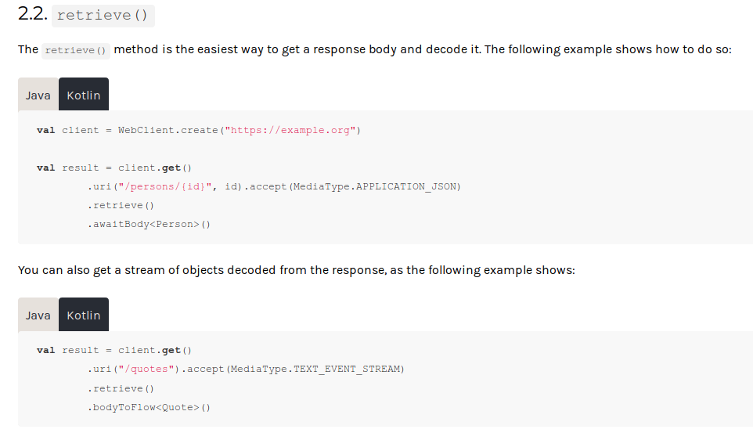Click WebClient.create in the first snippet
The width and height of the screenshot is (753, 440).
tap(168, 130)
